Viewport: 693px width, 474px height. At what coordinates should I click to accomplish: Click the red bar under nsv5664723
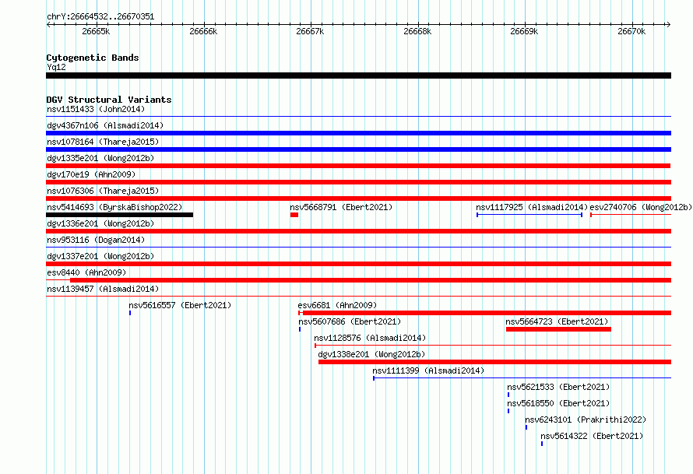558,329
